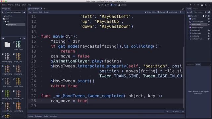
Task: Switch to the Script workspace
Action: click(114, 5)
